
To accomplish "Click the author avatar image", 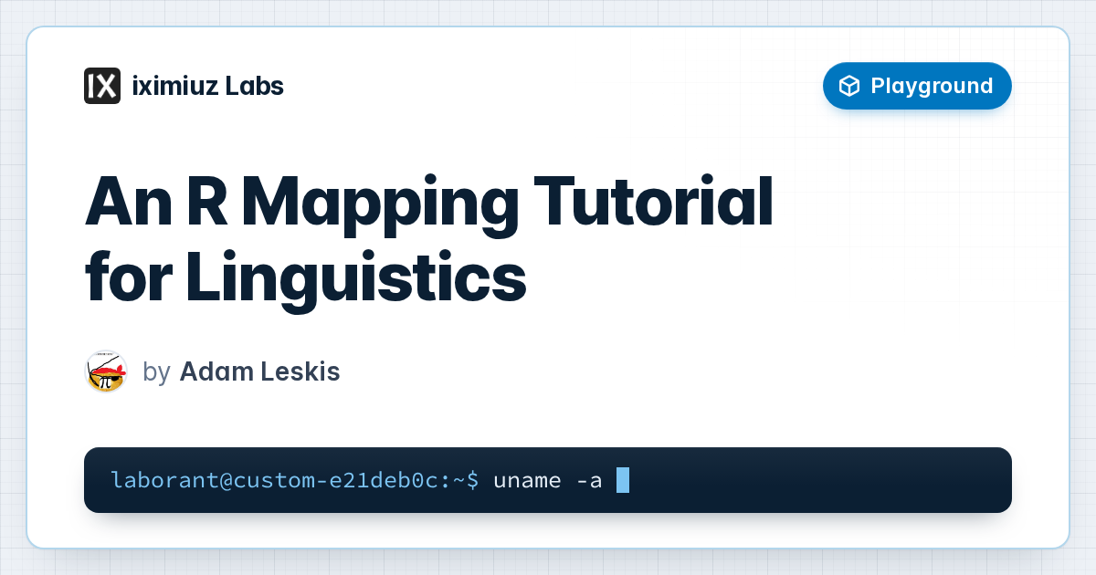I will tap(106, 371).
